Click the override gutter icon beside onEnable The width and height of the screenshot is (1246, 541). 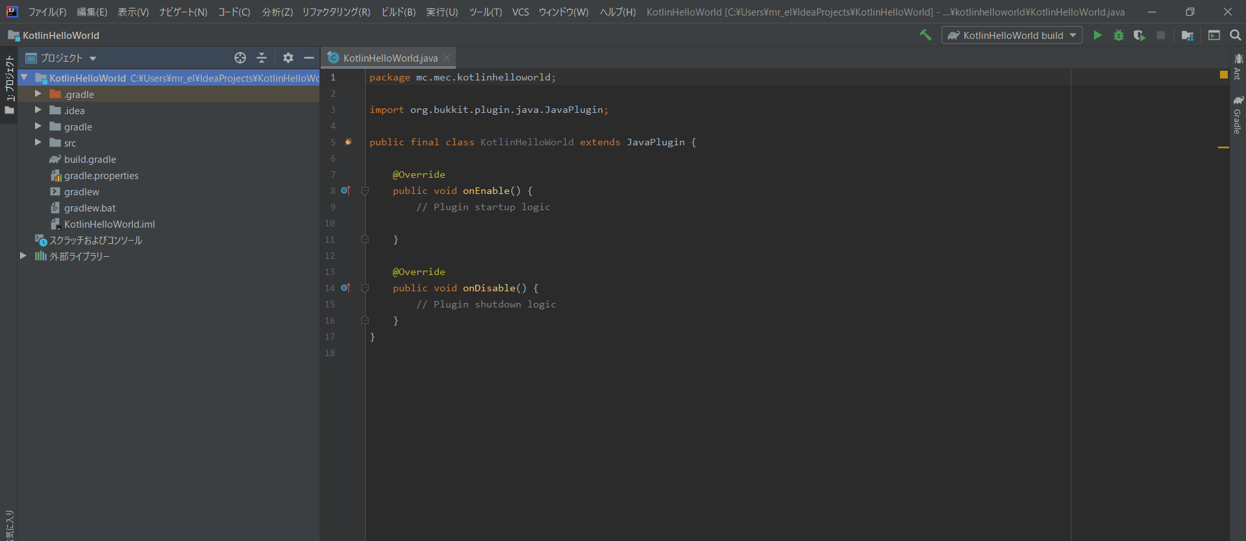pos(345,191)
